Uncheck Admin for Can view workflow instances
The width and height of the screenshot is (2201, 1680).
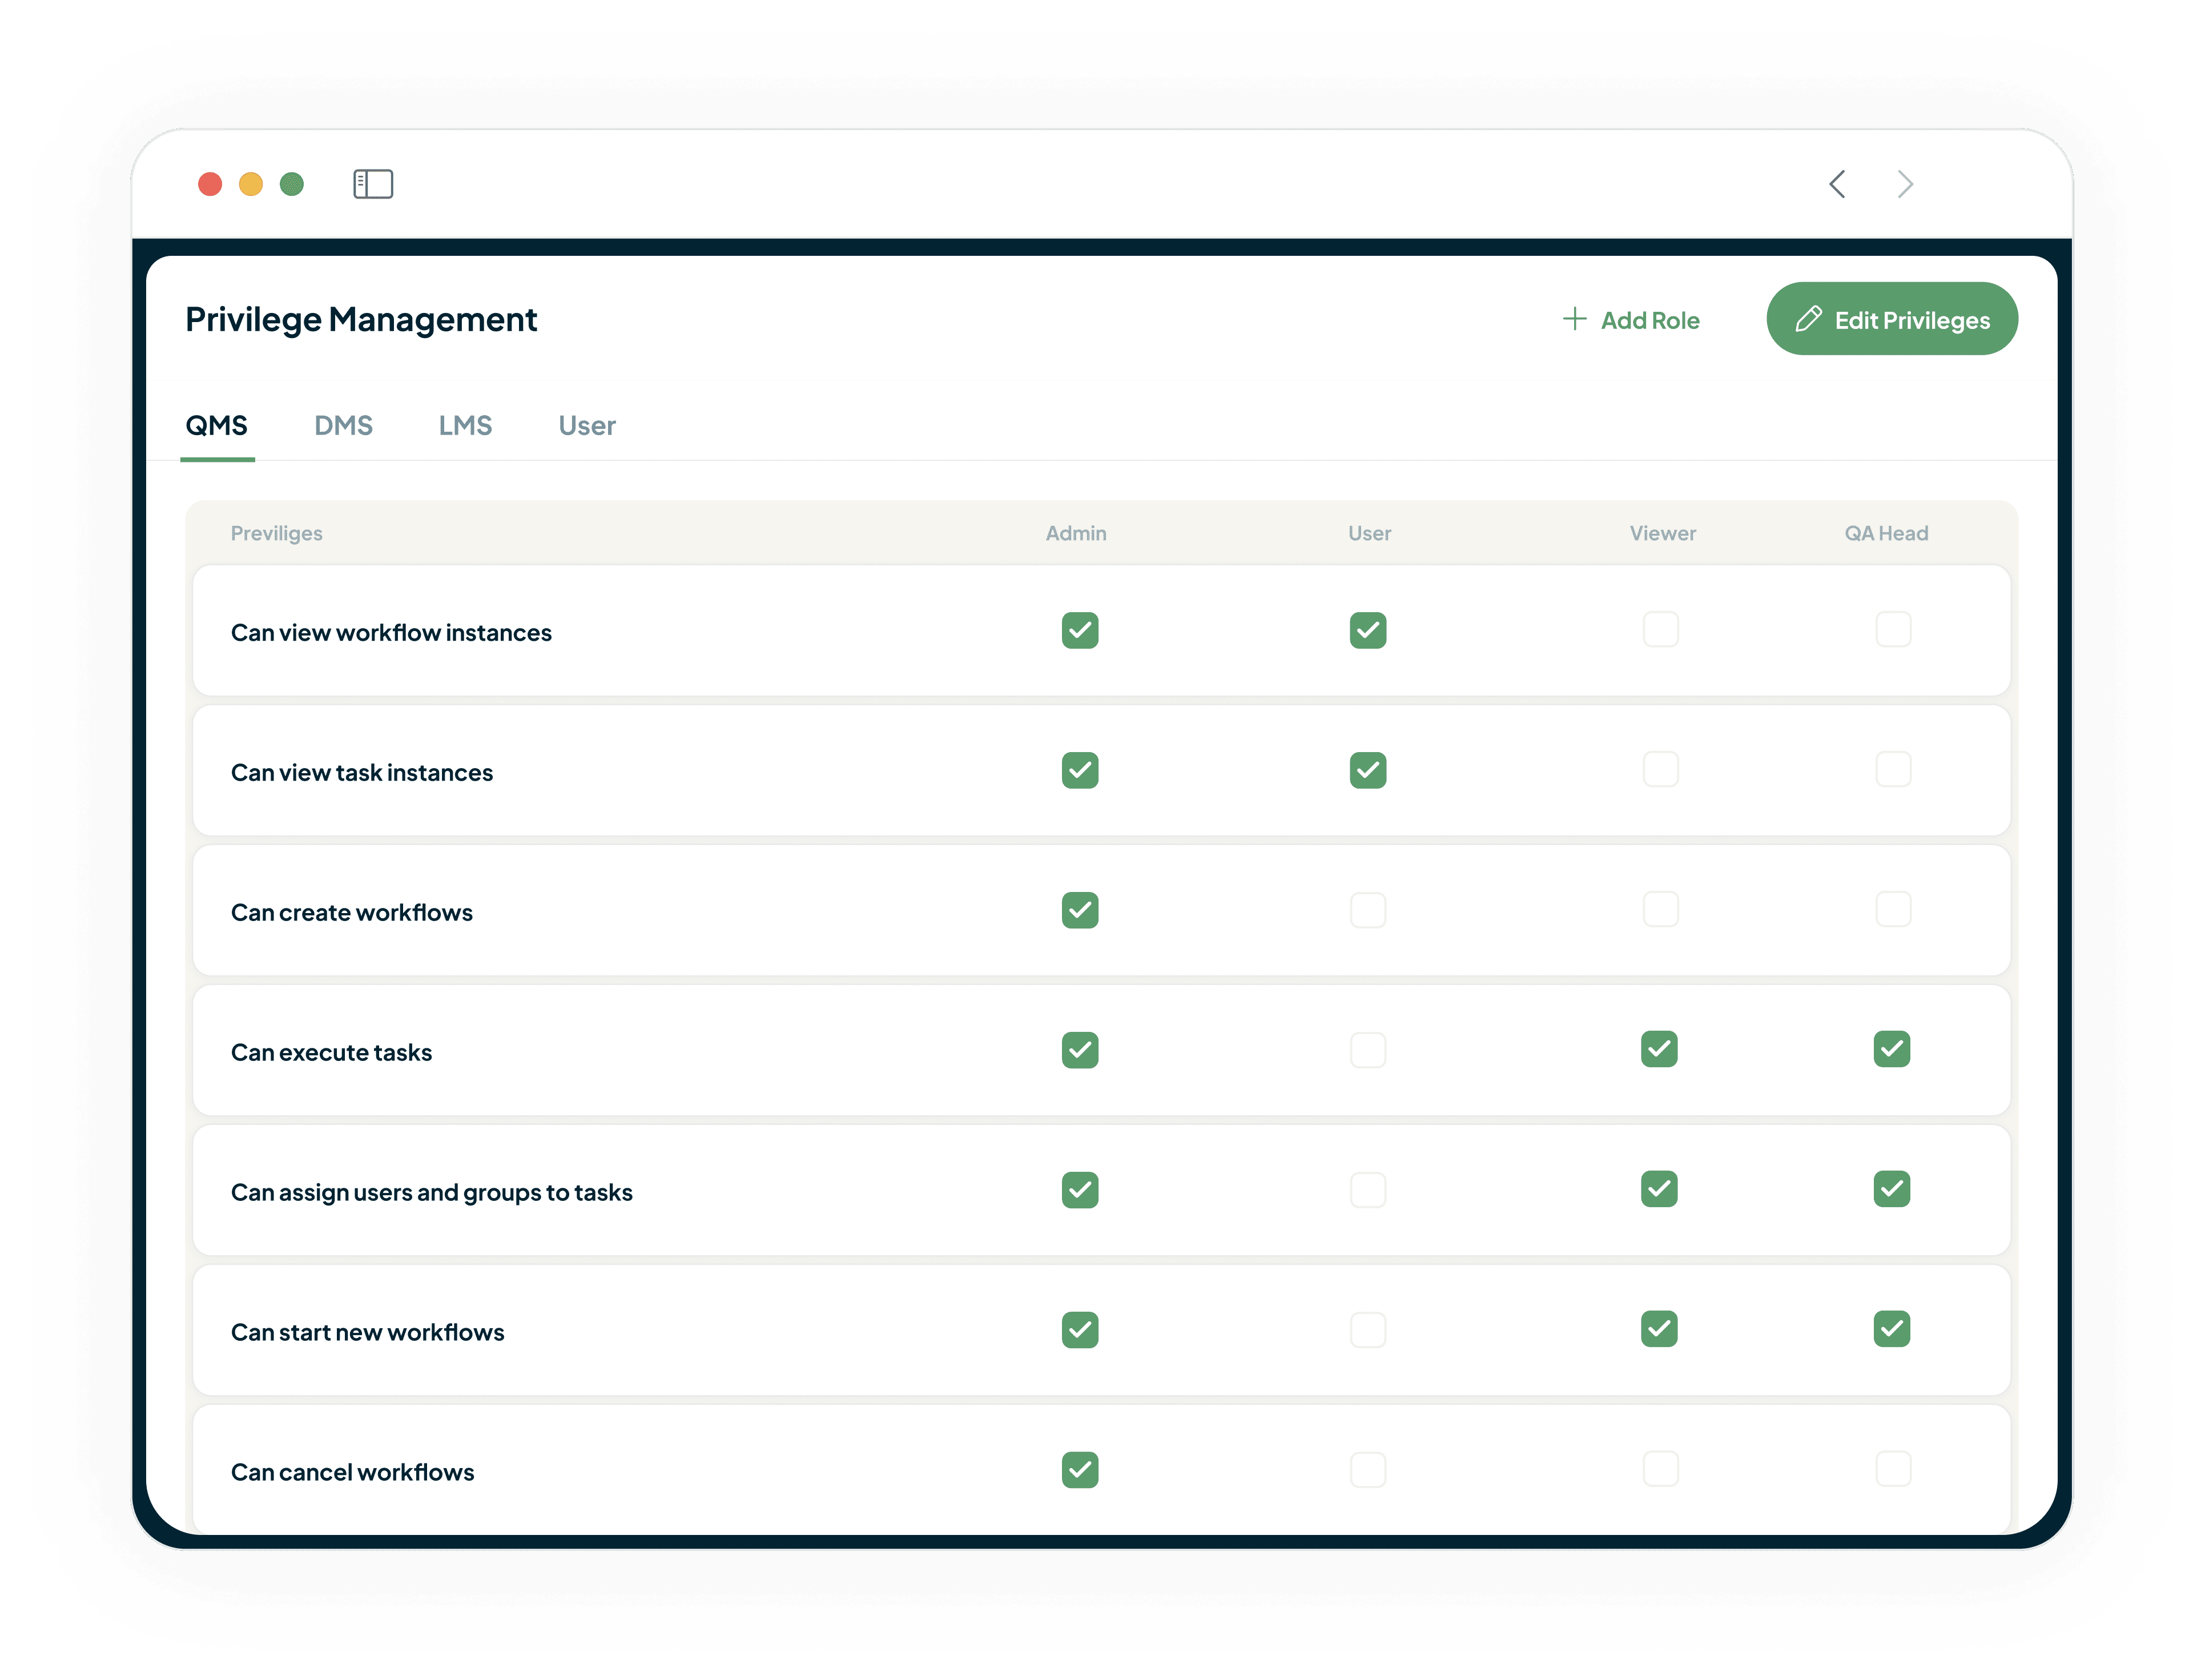pos(1080,631)
